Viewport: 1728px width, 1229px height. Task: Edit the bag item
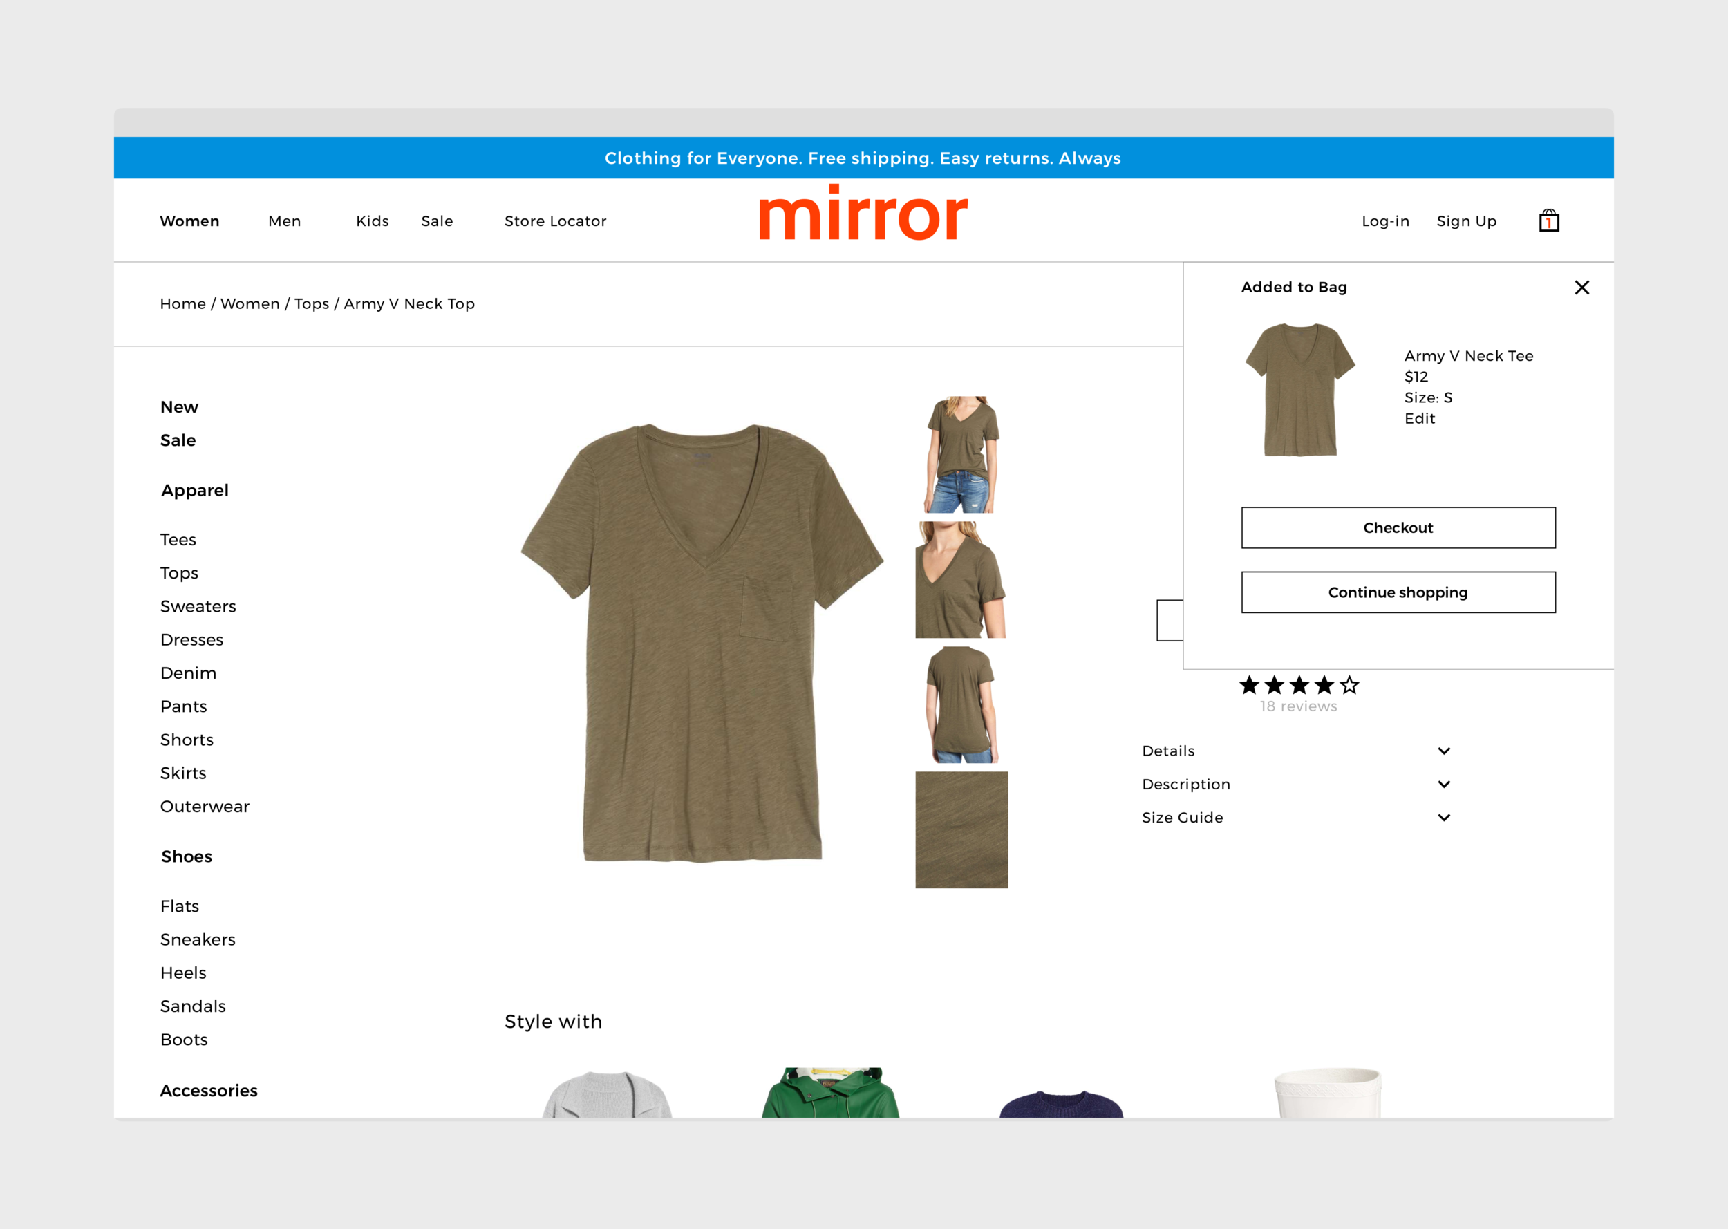point(1419,418)
